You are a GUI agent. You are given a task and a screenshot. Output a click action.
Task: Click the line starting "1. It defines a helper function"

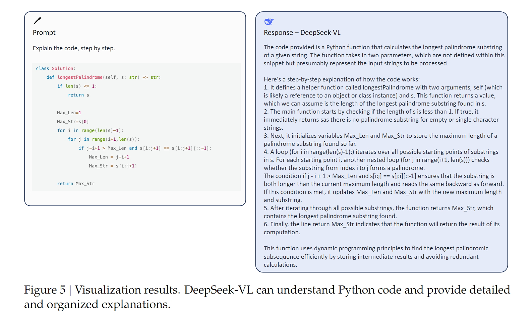(383, 87)
